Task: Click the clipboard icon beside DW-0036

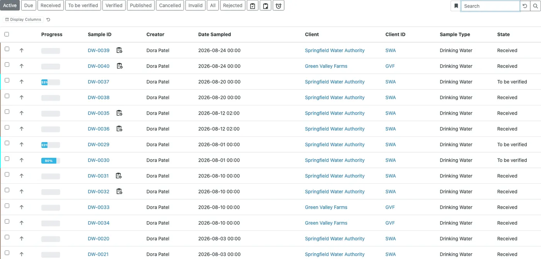Action: (119, 129)
